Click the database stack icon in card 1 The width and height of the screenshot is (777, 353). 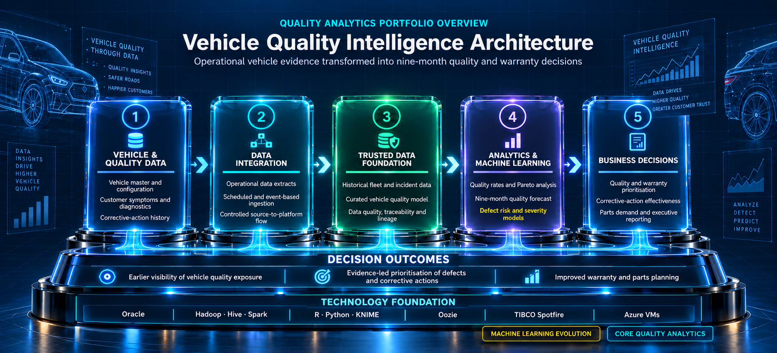click(x=135, y=141)
